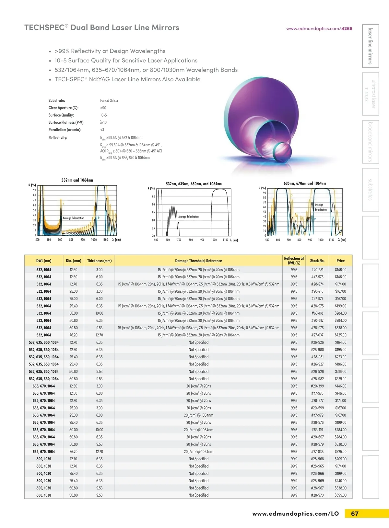Open the broadband mirrors side tab
This screenshot has width=389, height=528.
[x=370, y=142]
